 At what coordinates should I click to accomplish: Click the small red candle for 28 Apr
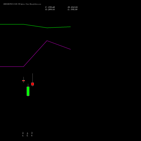coord(23,81)
